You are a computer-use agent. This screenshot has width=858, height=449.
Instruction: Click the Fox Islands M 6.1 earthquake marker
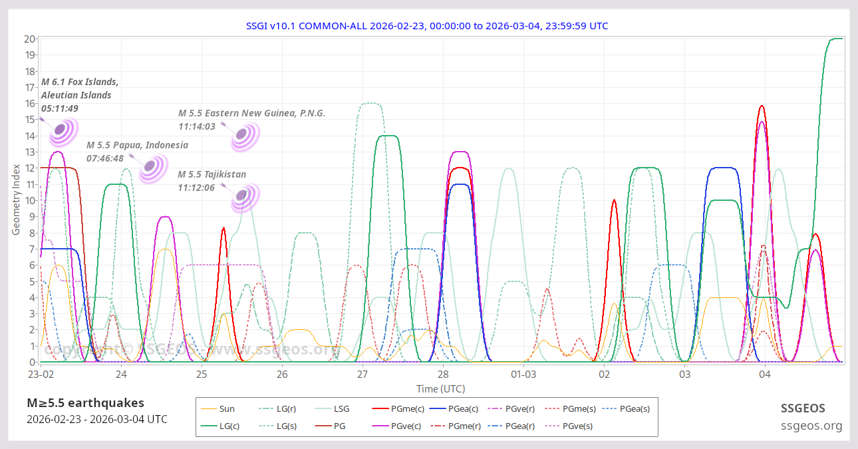[x=63, y=131]
